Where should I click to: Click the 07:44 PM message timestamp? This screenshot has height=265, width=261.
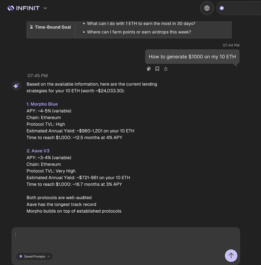pyautogui.click(x=231, y=45)
